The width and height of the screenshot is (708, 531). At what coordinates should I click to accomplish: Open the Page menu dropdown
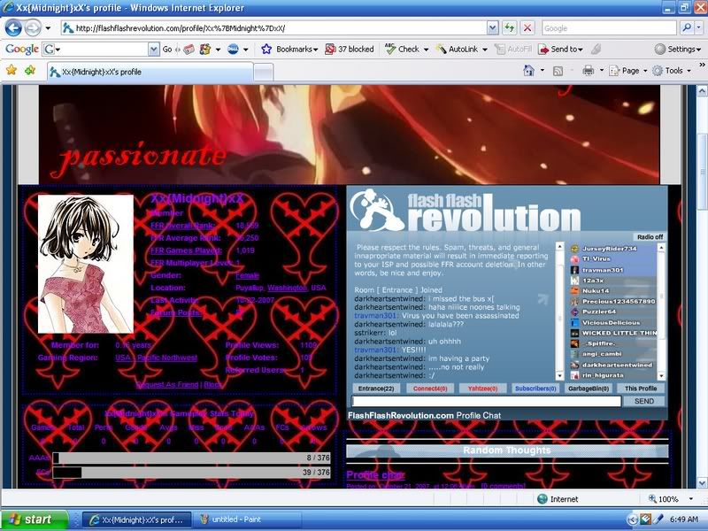(x=630, y=70)
